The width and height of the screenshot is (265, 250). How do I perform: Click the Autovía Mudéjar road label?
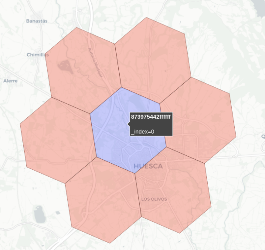[x=95, y=62]
